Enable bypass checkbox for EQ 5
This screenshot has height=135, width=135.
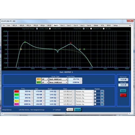(x=95, y=104)
